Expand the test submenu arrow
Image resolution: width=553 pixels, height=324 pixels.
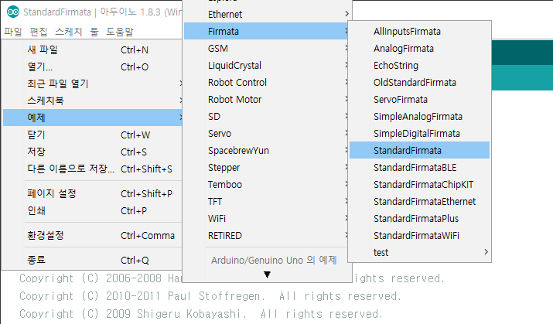tap(486, 252)
